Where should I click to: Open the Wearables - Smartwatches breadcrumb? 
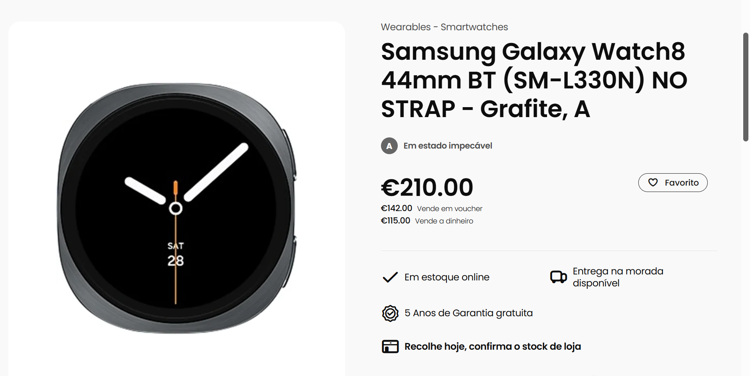pyautogui.click(x=444, y=27)
